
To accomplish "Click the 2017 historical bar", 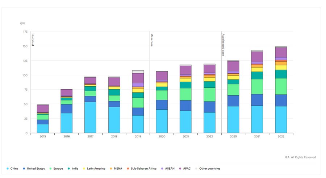I will pos(90,105).
